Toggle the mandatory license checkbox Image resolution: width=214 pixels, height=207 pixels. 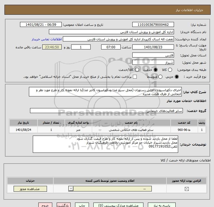tap(186, 189)
